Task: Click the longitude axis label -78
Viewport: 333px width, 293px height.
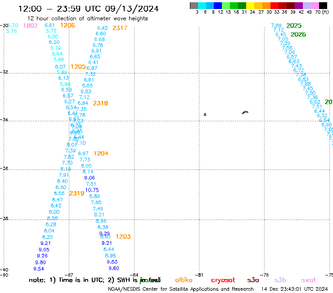Action: pos(265,275)
